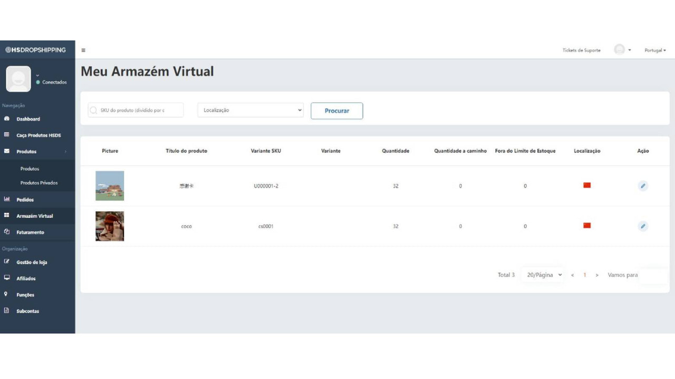Open Armazém Virtual via its warehouse icon

point(7,216)
